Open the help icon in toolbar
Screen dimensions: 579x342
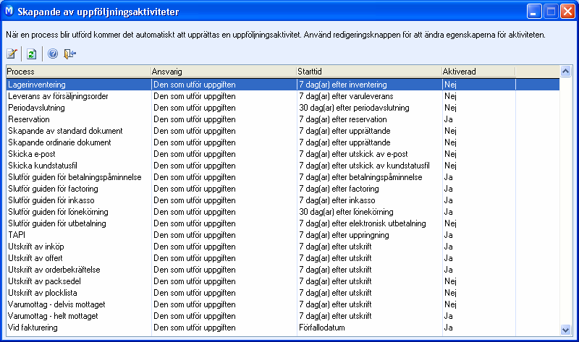point(53,54)
